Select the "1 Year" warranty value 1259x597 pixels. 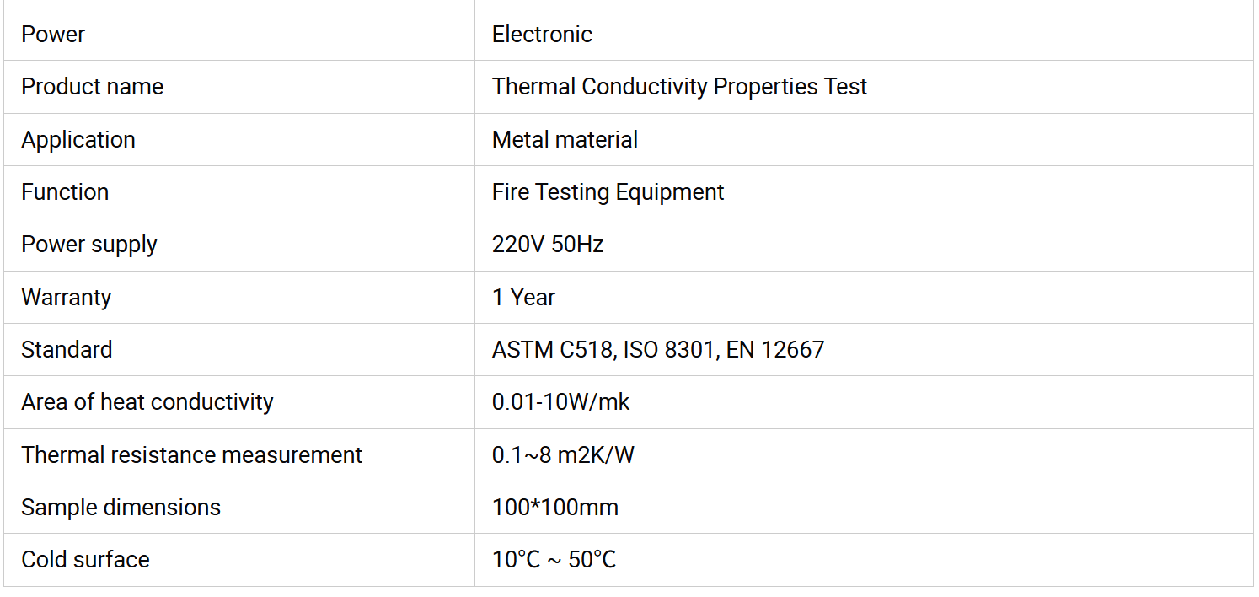pos(523,298)
